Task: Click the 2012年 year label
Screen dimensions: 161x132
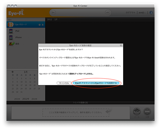Action: point(26,99)
